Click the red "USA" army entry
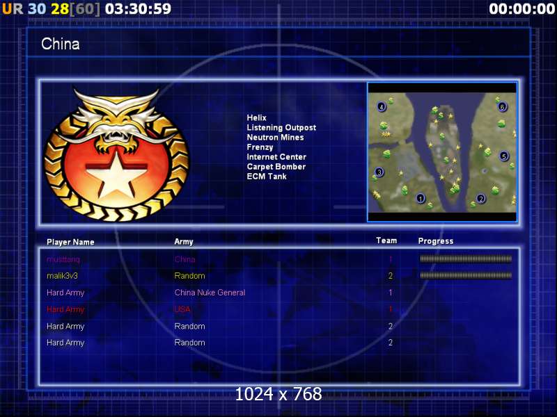The height and width of the screenshot is (417, 557). point(182,309)
